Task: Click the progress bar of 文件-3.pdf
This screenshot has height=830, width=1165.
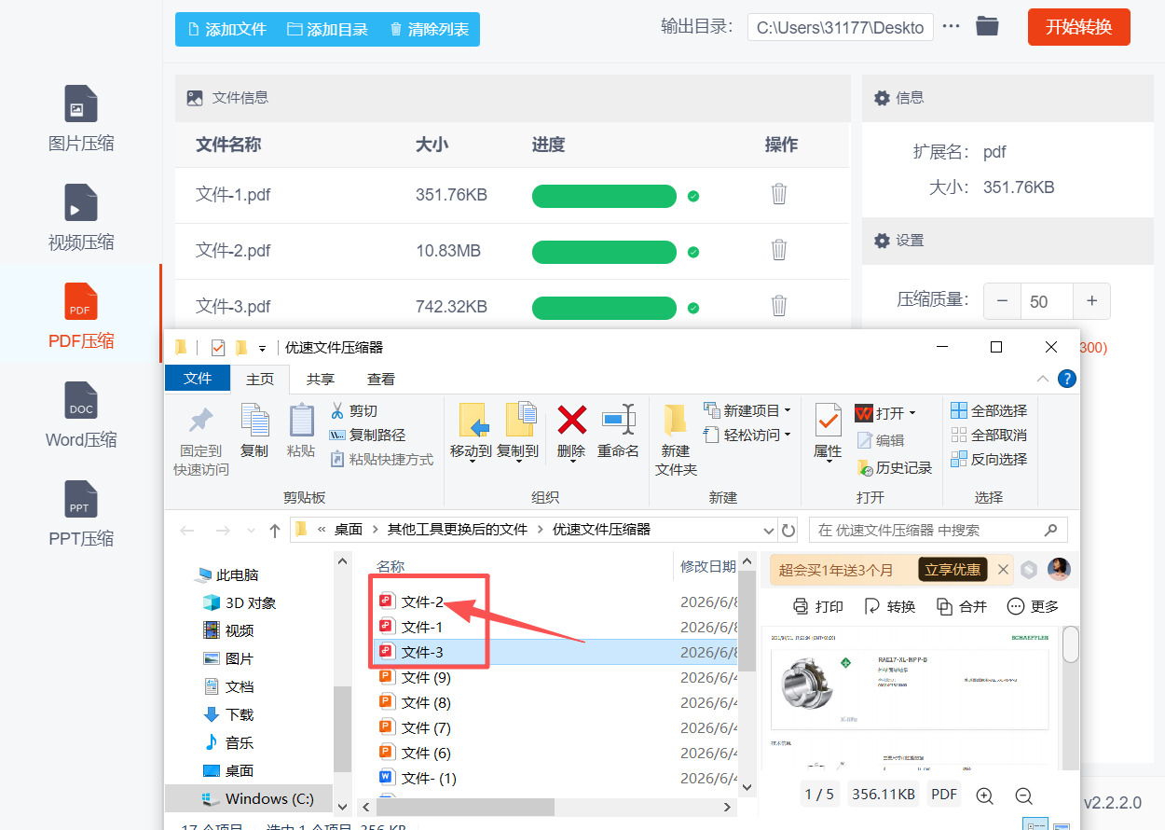Action: tap(604, 308)
